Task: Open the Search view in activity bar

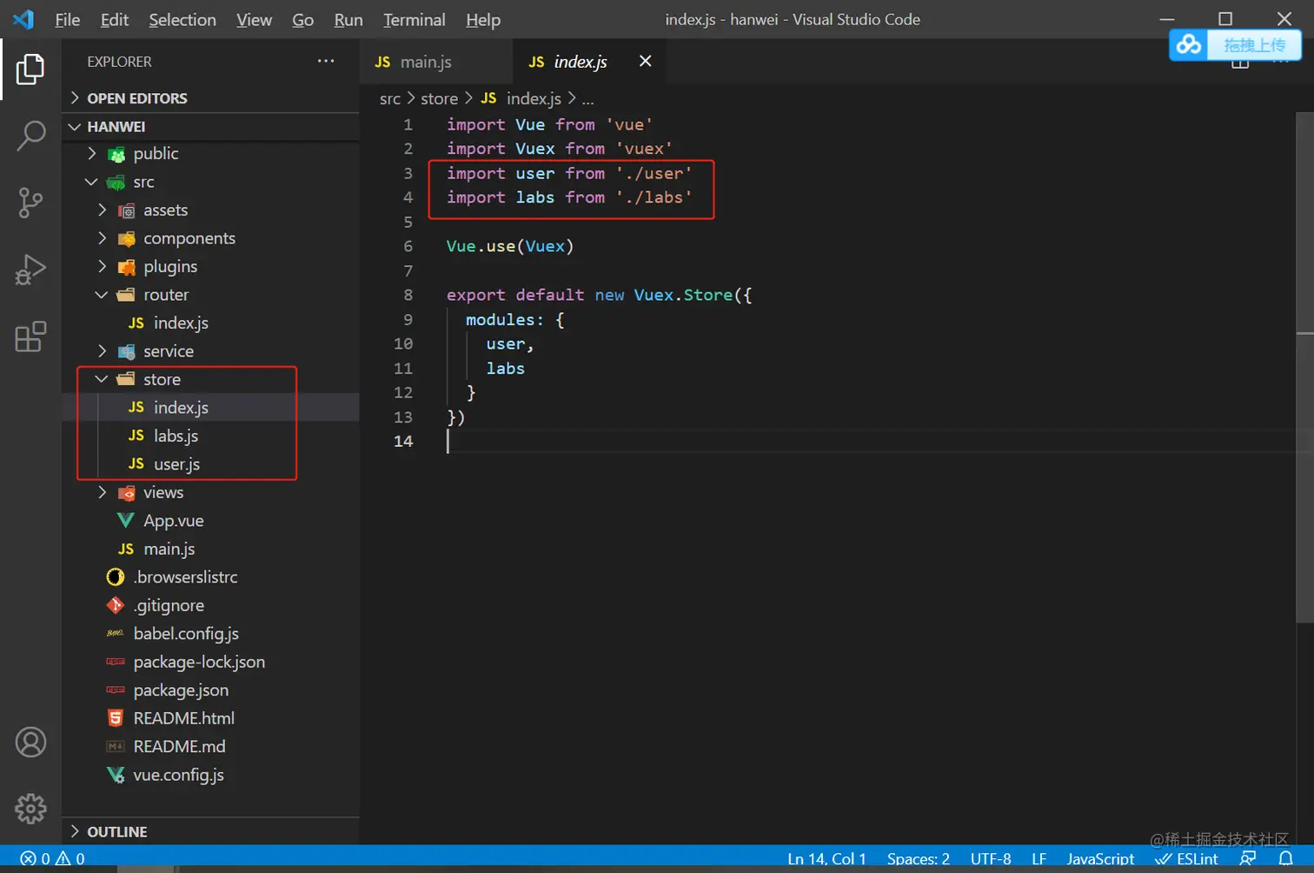Action: pyautogui.click(x=30, y=136)
